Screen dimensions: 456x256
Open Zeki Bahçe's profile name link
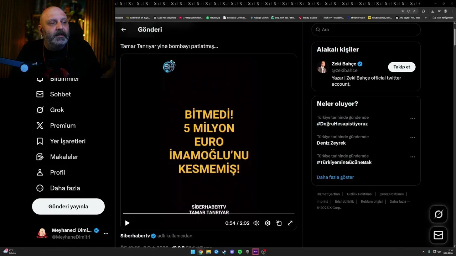click(x=344, y=64)
